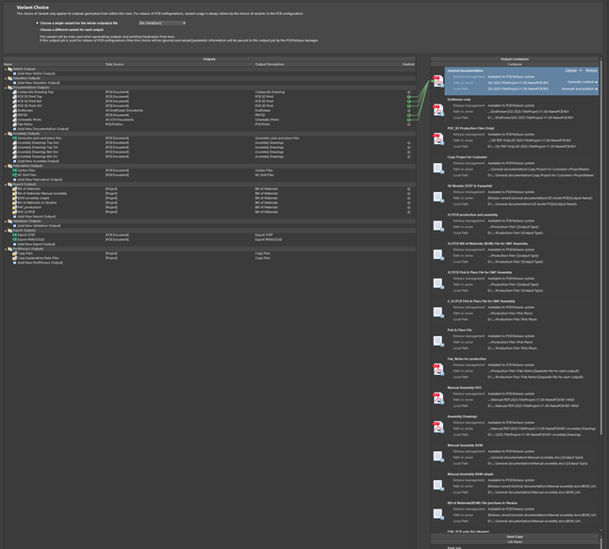Click the Change link for General documentation
The width and height of the screenshot is (609, 549).
tap(570, 71)
